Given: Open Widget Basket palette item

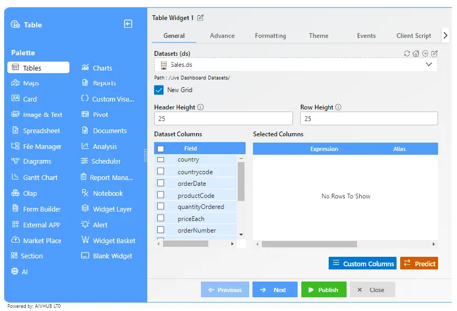Looking at the screenshot, I should point(108,240).
